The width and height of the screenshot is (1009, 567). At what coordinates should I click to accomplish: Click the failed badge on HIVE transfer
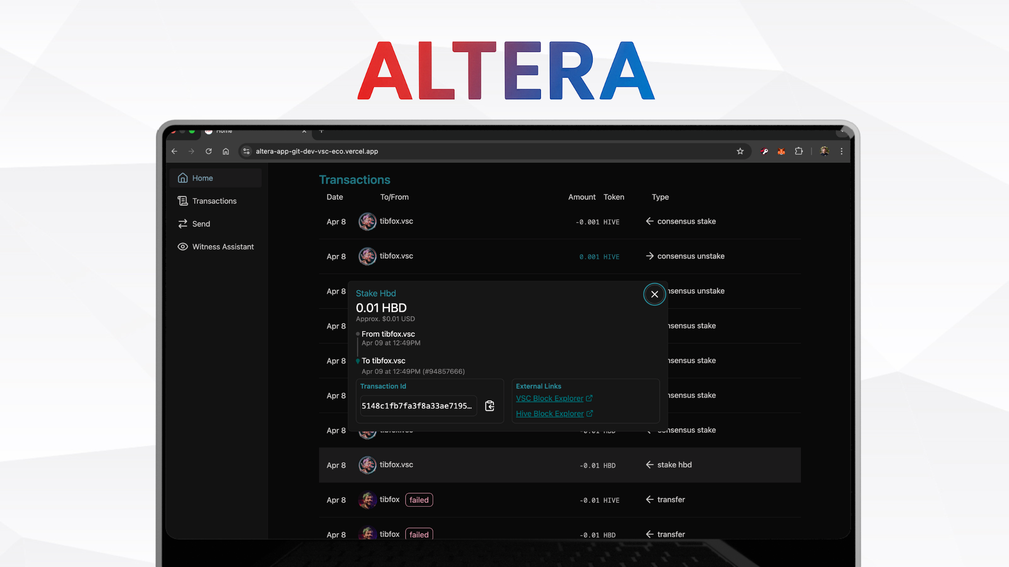point(419,500)
